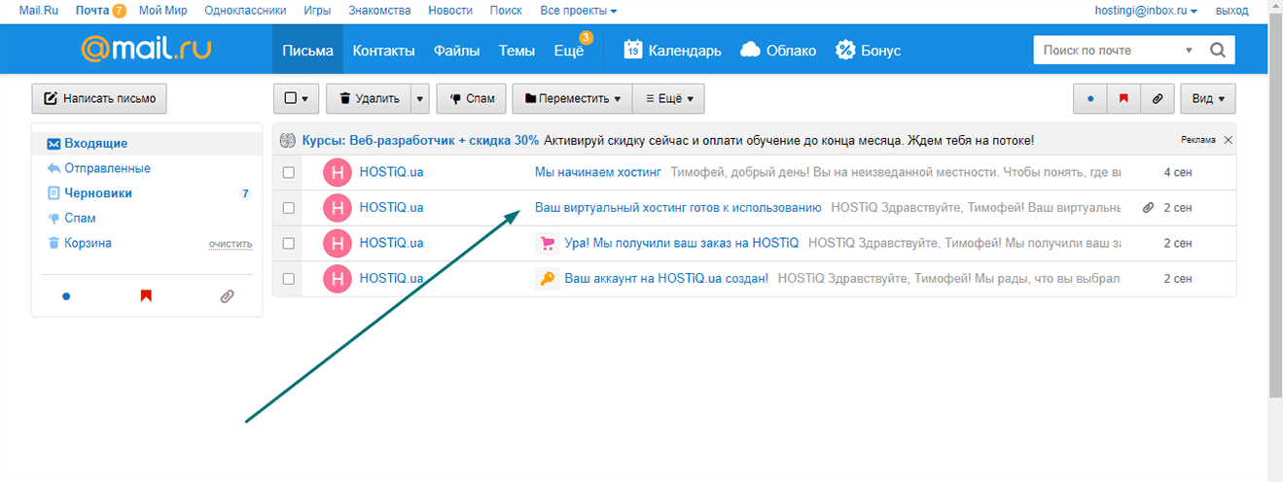The image size is (1283, 482).
Task: Click avatar of 'Ваш виртуальный хостинг' email
Action: [337, 208]
